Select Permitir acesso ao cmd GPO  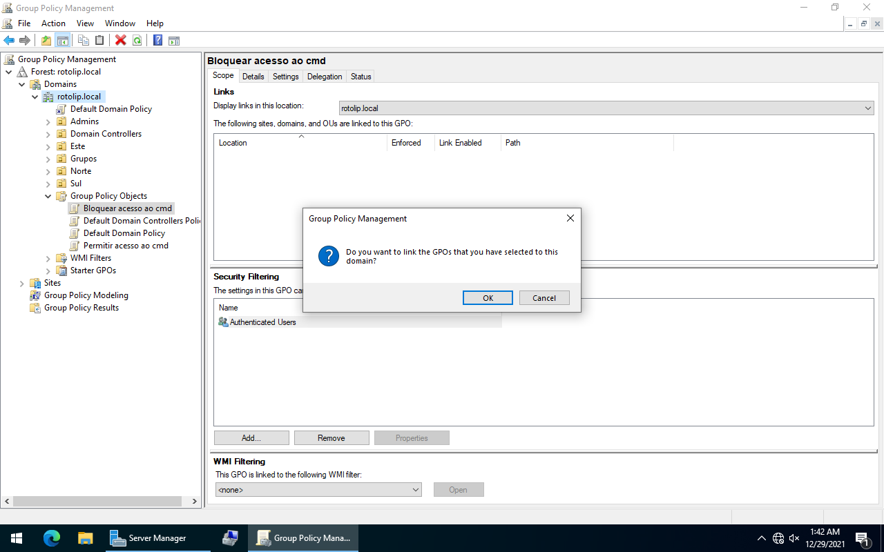tap(126, 246)
